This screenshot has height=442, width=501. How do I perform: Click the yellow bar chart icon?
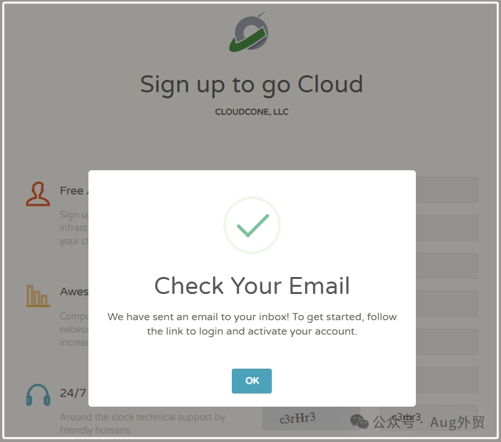pos(38,296)
